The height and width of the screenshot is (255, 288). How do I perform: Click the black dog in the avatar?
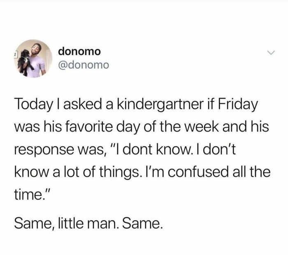point(25,62)
